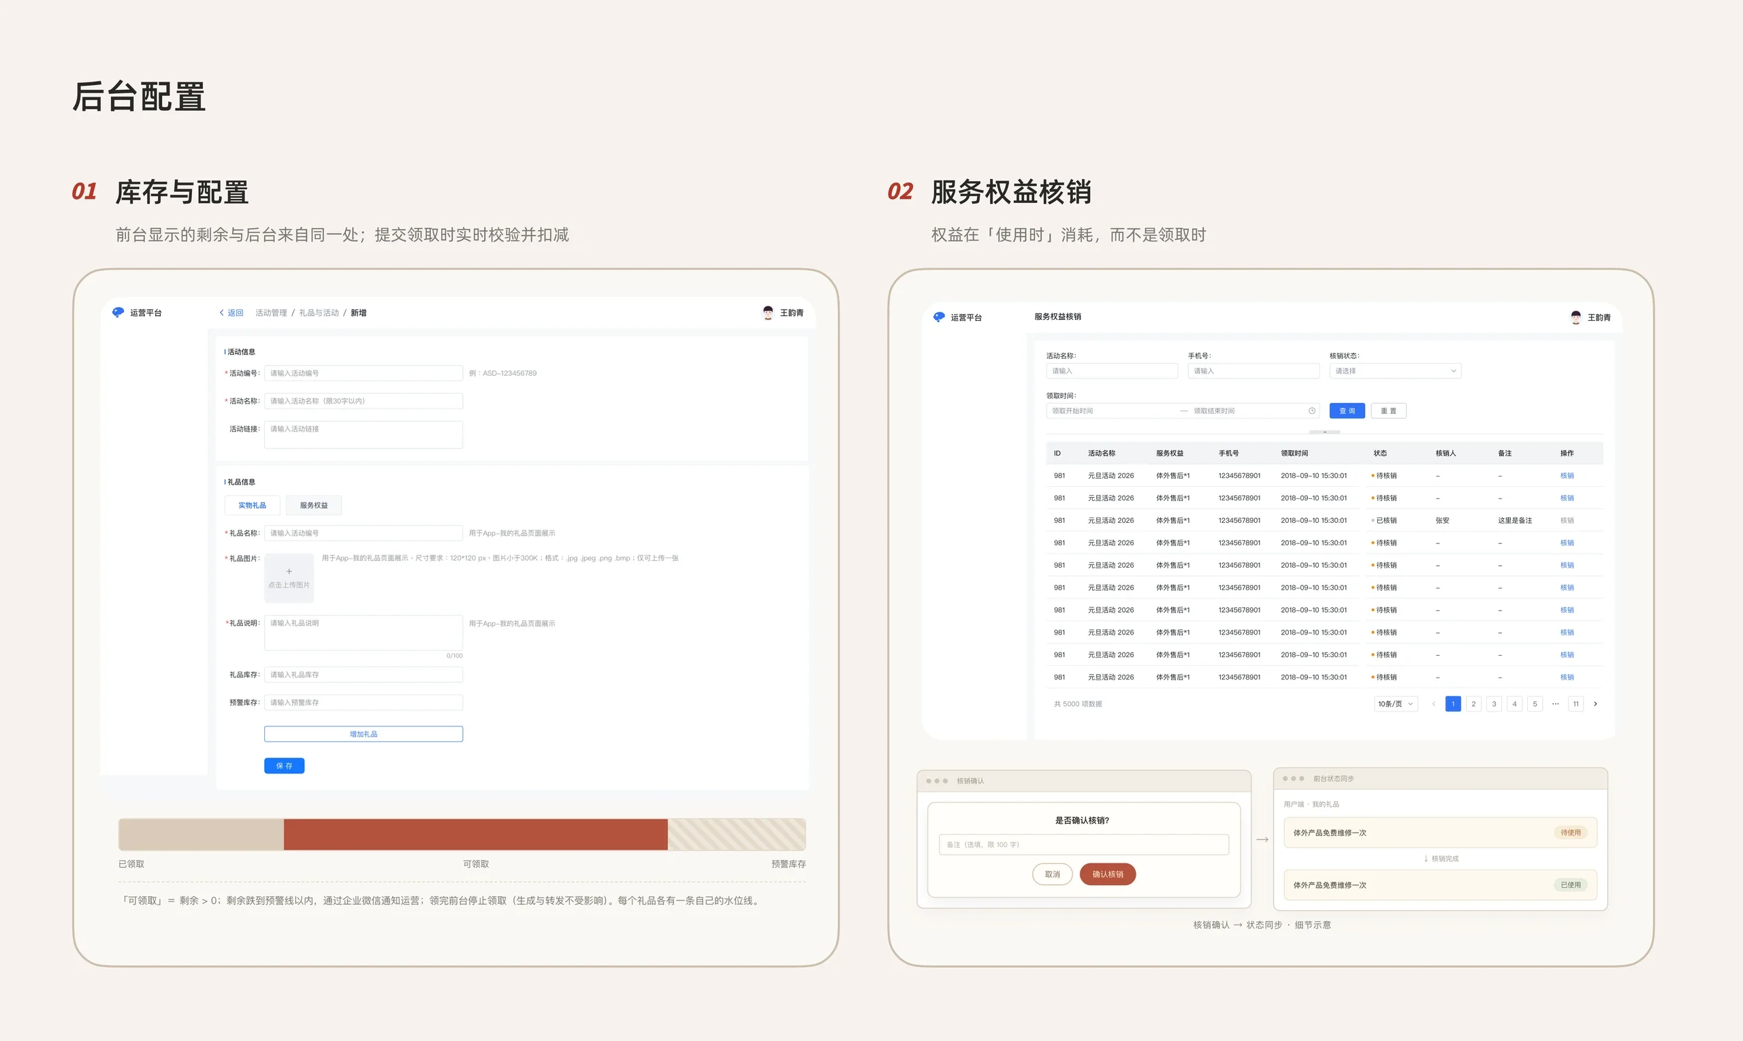Screen dimensions: 1743x1041
Task: Click the 待使用 status tag
Action: tap(1571, 833)
